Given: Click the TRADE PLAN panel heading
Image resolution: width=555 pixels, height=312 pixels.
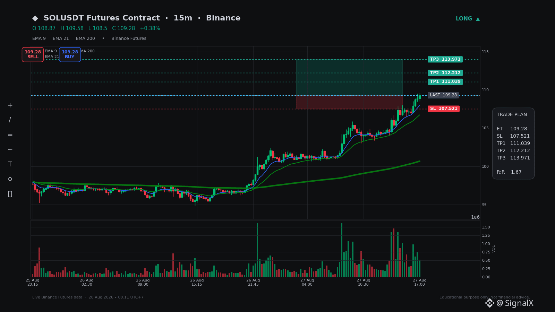Looking at the screenshot, I should point(512,115).
